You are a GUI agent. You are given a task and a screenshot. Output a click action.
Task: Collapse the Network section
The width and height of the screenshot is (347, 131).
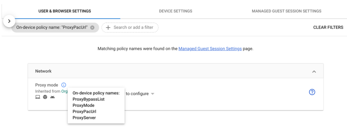coord(314,72)
